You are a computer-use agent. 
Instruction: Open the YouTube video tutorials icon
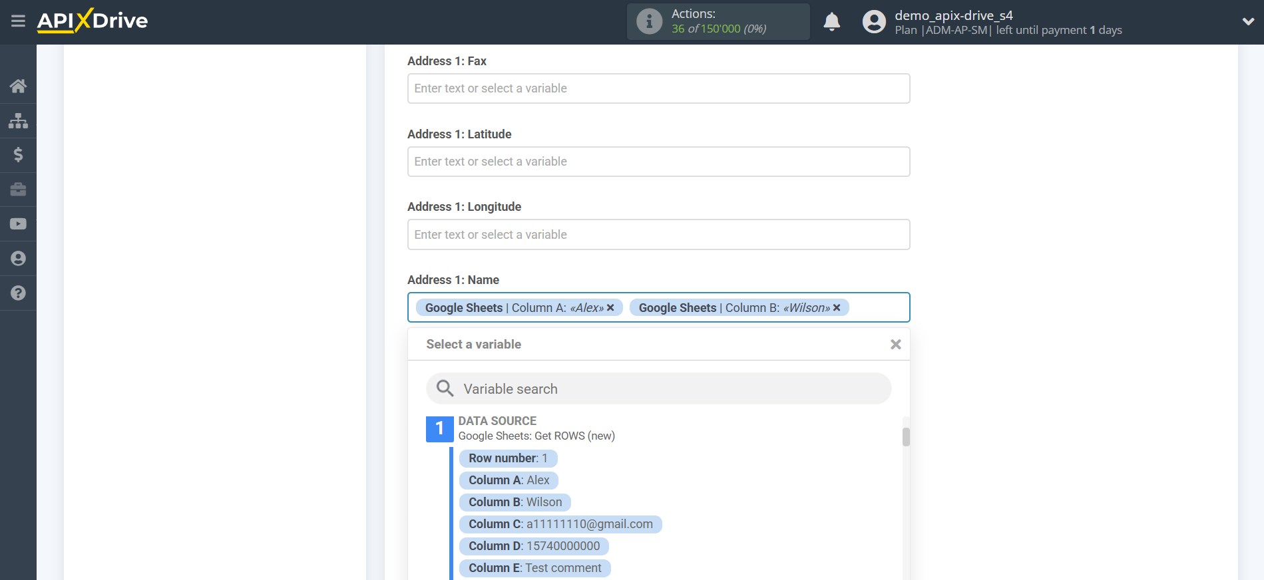click(18, 224)
